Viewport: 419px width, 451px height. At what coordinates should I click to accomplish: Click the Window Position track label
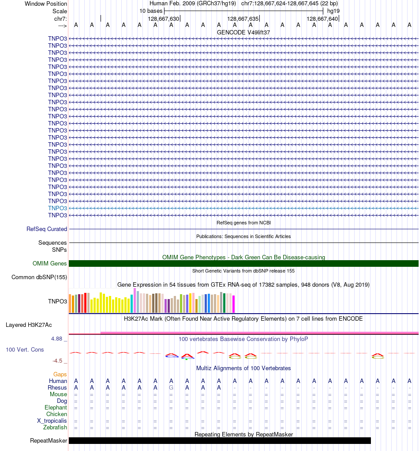point(46,4)
